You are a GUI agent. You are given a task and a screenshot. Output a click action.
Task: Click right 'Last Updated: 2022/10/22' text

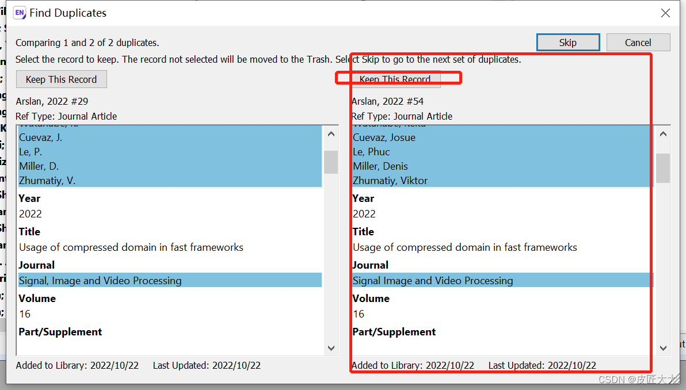tap(543, 365)
